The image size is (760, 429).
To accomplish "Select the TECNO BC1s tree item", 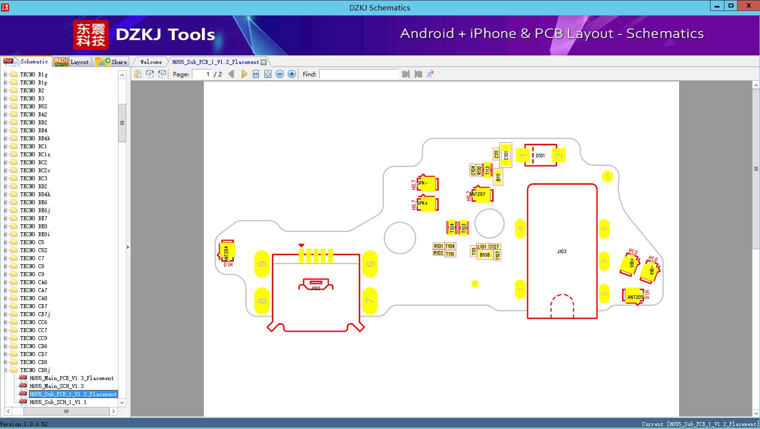I will [x=35, y=154].
